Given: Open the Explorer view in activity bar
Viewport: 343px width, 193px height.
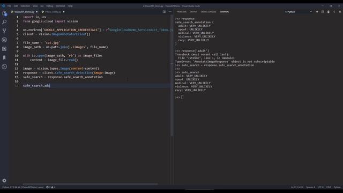Looking at the screenshot, I should [x=4, y=13].
